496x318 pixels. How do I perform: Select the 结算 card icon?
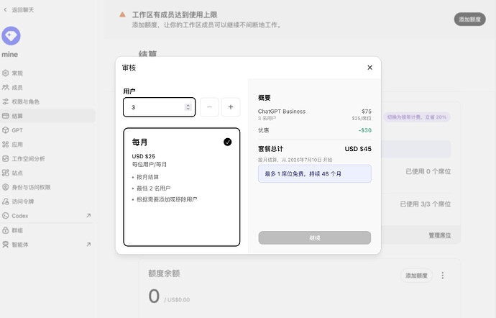(5, 116)
